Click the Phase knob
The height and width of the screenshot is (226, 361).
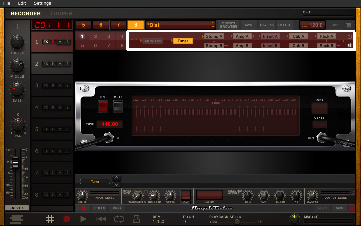tap(280, 195)
